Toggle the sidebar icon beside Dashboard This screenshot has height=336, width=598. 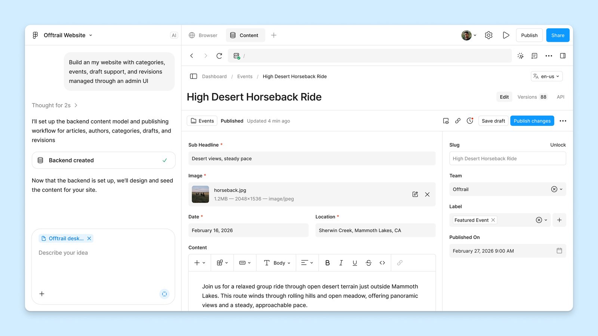193,76
